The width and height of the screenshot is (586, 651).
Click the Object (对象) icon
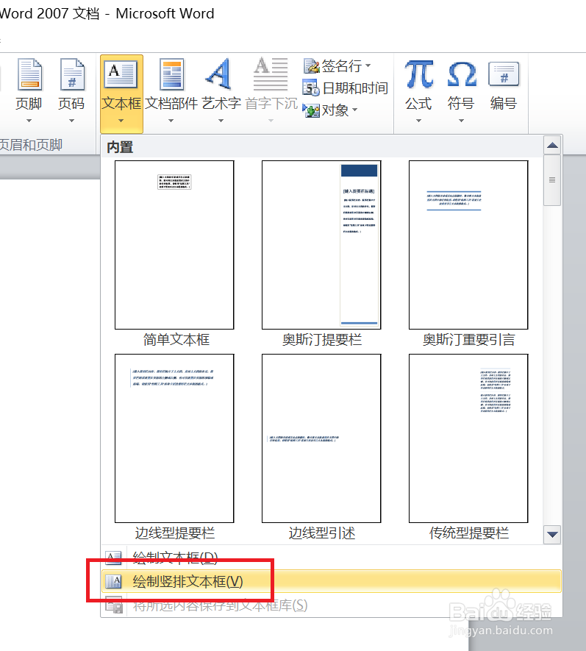311,110
